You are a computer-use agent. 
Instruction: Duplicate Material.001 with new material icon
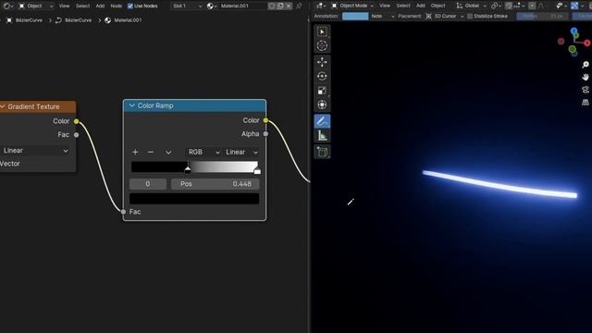pyautogui.click(x=280, y=6)
